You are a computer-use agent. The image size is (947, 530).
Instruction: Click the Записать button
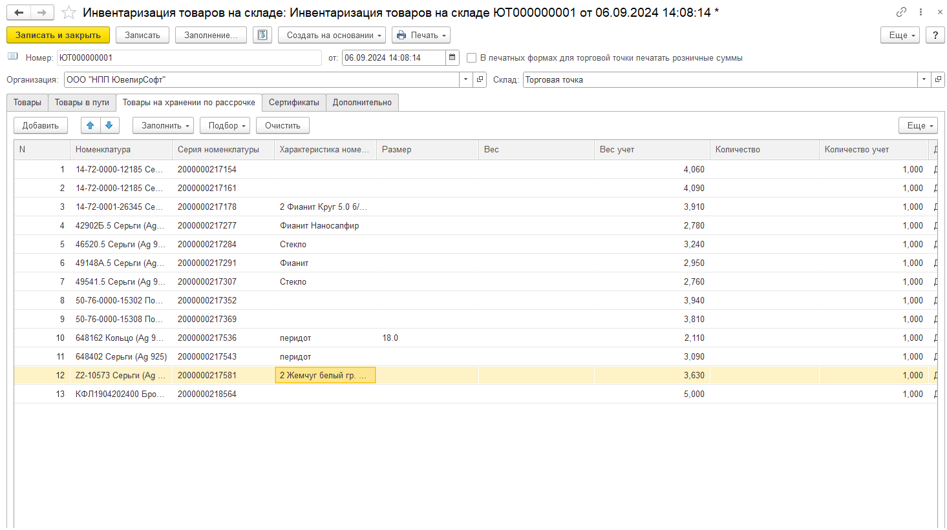click(142, 35)
